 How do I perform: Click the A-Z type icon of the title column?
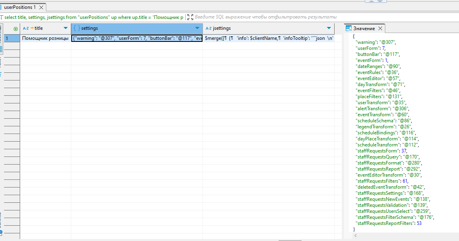click(x=26, y=29)
